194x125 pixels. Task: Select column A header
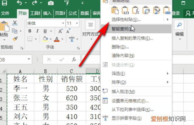[20, 71]
